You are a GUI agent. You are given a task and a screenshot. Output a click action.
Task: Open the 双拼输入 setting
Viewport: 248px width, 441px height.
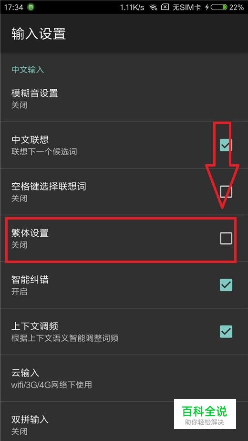124,422
